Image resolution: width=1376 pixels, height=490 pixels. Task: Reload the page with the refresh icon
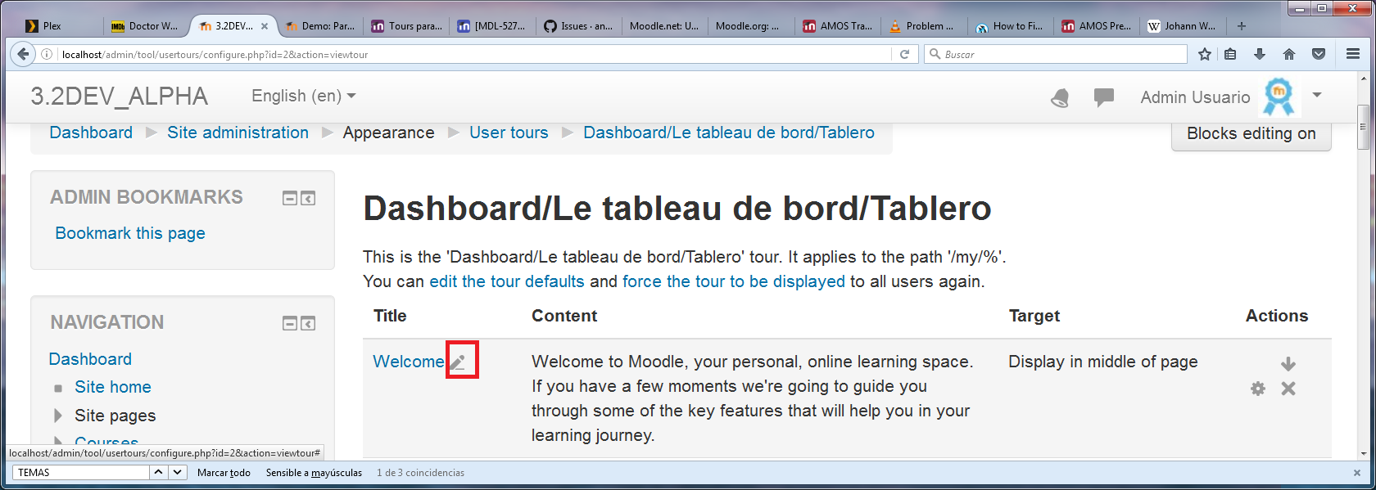904,54
